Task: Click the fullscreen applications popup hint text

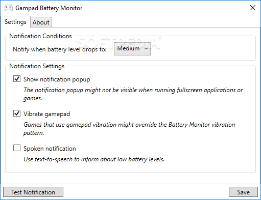Action: (x=133, y=94)
